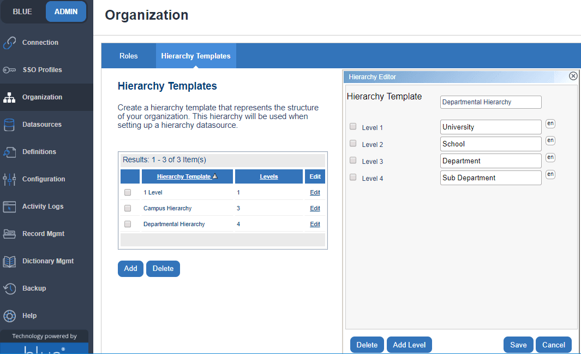Close the Hierarchy Editor panel
The height and width of the screenshot is (354, 581).
573,76
